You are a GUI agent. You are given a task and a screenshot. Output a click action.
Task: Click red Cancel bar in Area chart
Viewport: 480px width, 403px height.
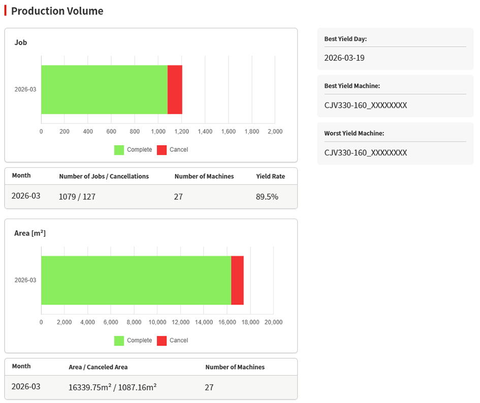(237, 280)
